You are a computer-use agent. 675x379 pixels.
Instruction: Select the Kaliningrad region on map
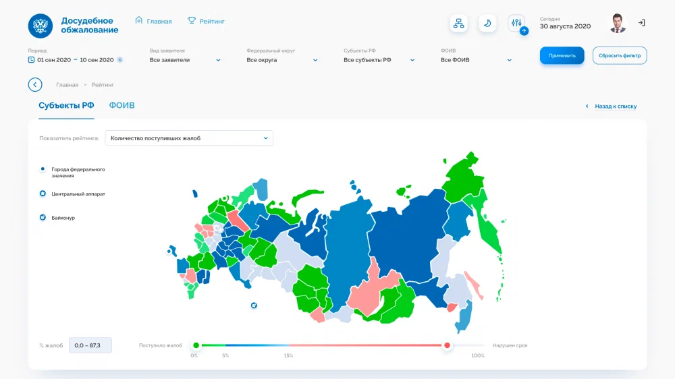(195, 194)
